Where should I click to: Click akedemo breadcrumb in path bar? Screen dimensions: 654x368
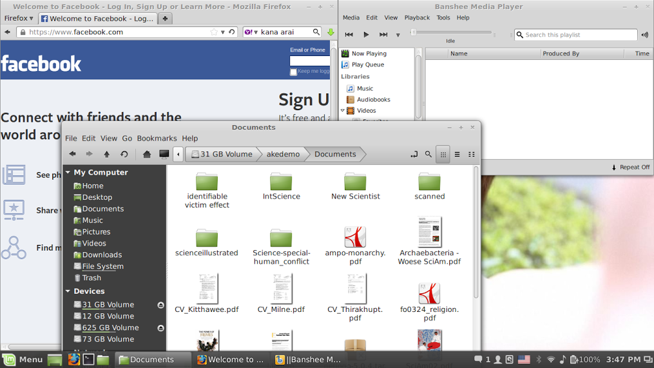click(283, 155)
